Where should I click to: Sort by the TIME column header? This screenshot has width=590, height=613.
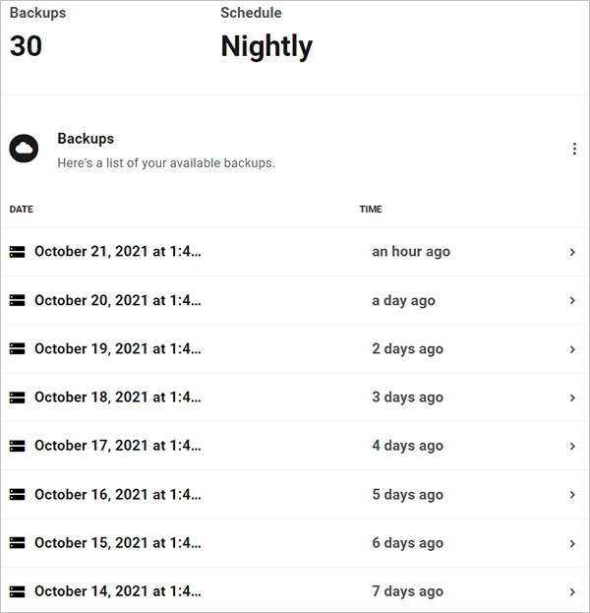click(x=371, y=210)
